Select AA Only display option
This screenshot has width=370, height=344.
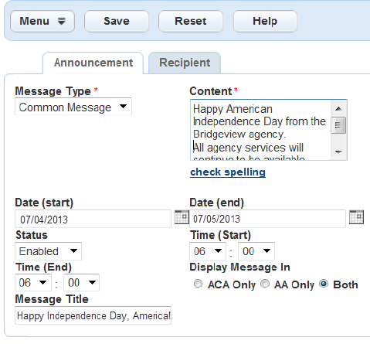pyautogui.click(x=265, y=284)
